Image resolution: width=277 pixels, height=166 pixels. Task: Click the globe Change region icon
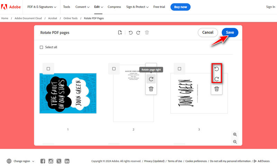pyautogui.click(x=9, y=161)
